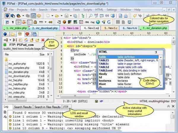Click the curly braces icon in toolbar

pyautogui.click(x=107, y=16)
